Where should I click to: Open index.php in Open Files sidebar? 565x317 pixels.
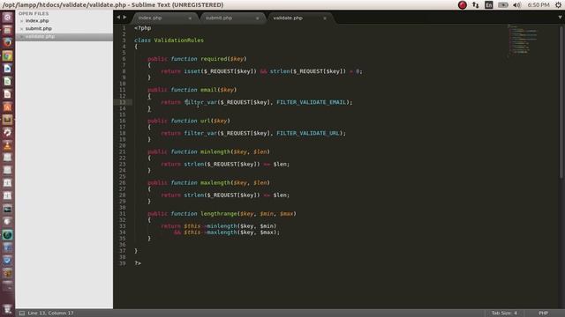(x=37, y=21)
